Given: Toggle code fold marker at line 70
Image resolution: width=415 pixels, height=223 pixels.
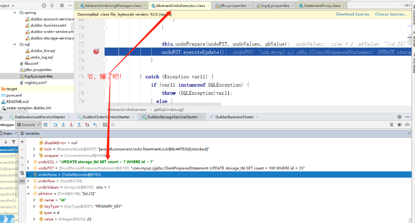Looking at the screenshot, I should (x=105, y=27).
